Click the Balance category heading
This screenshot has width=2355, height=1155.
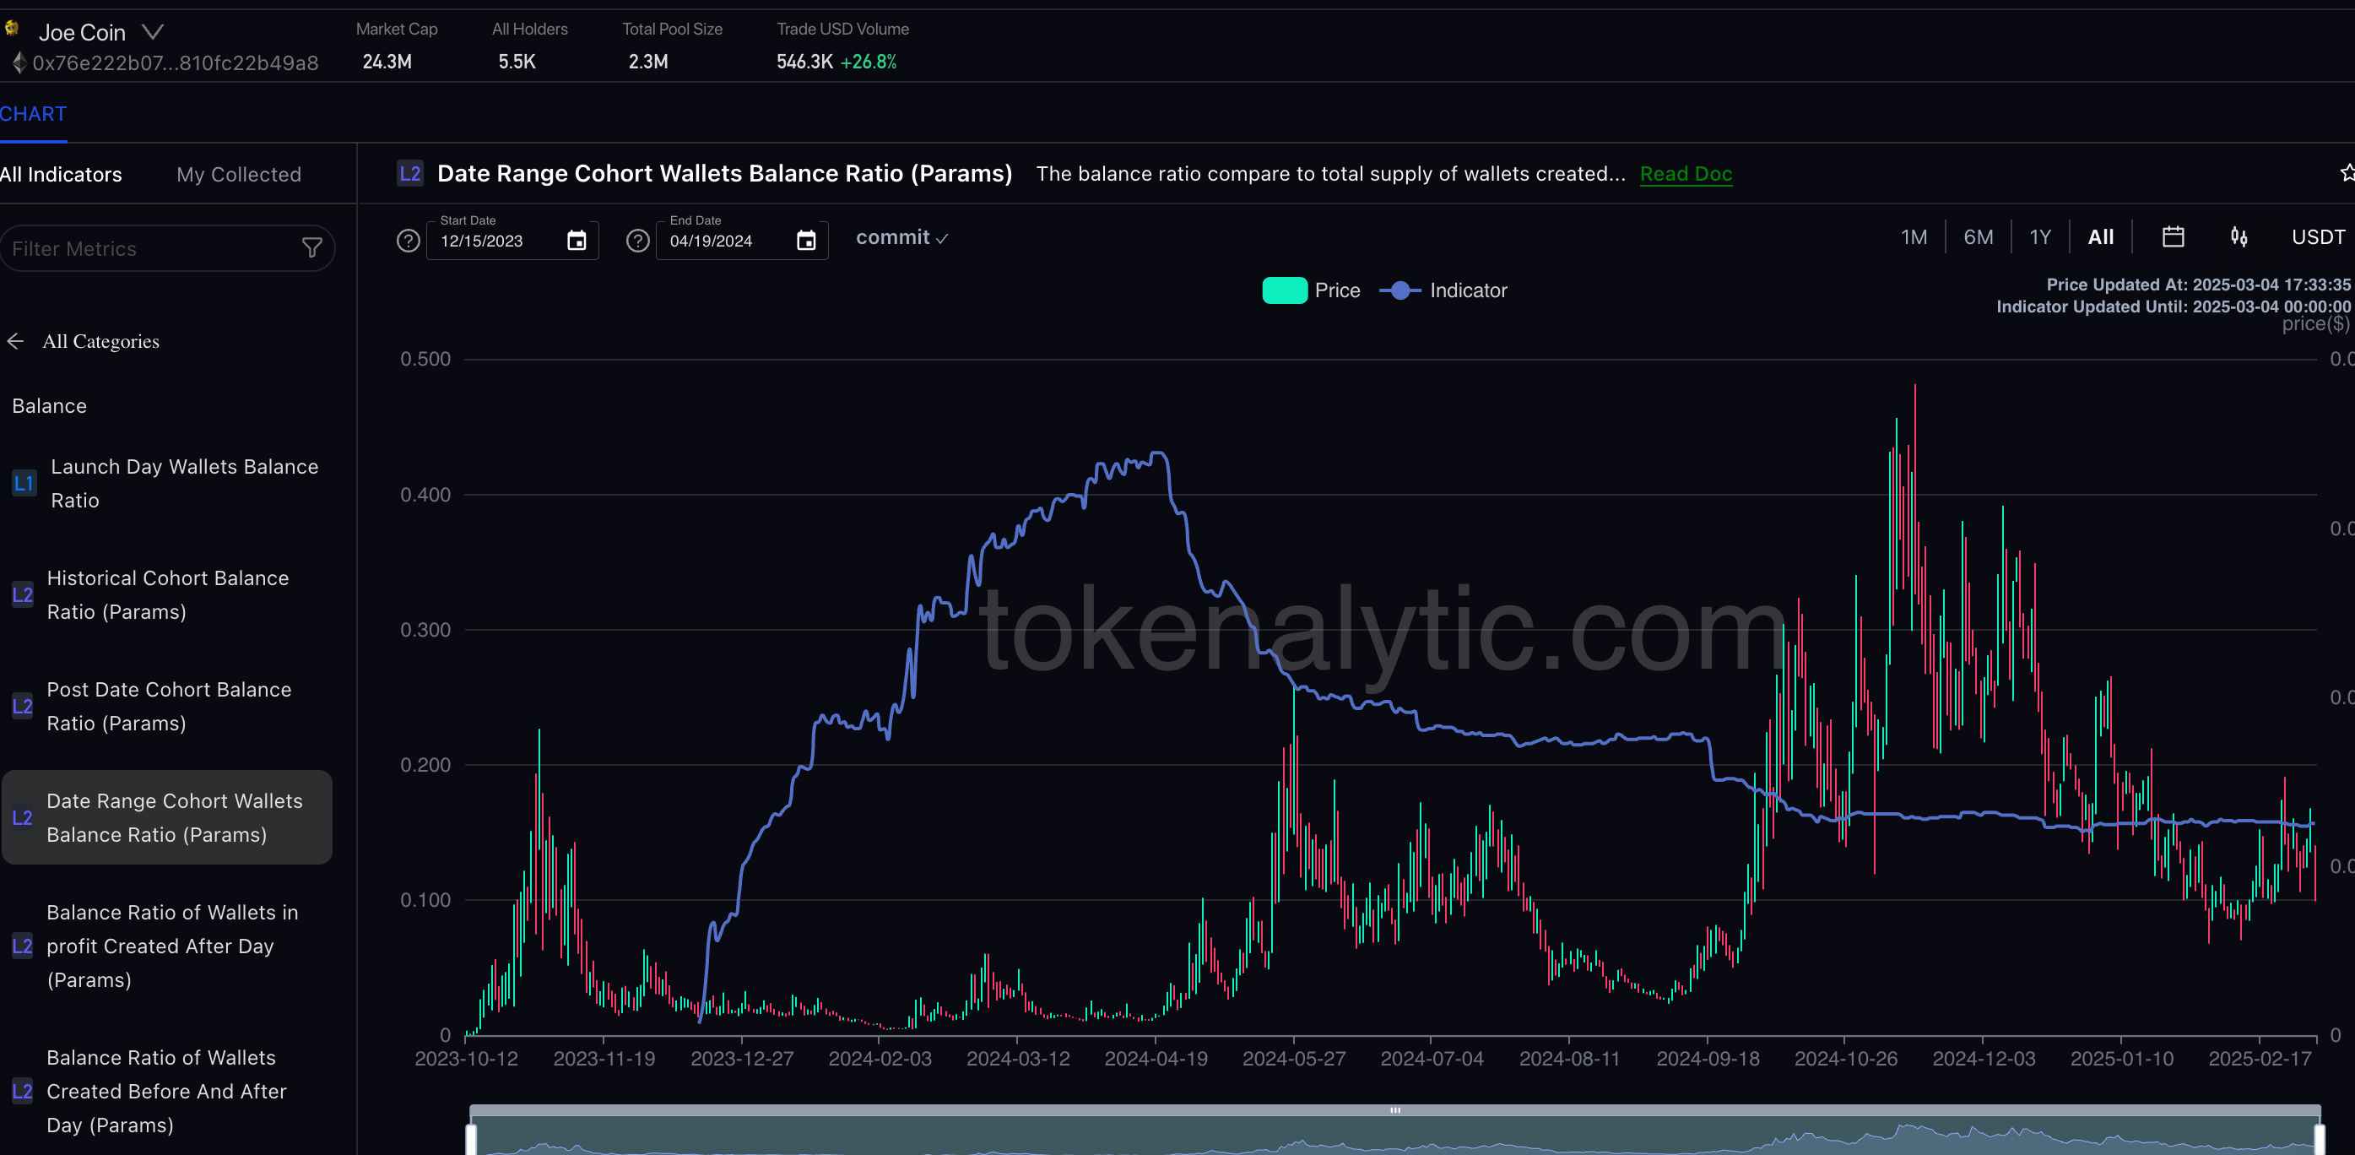coord(49,406)
